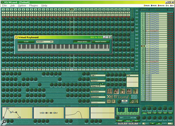The image size is (175, 126).
Task: Open the Insertion 1 Distortion type selector
Action: tap(98, 92)
